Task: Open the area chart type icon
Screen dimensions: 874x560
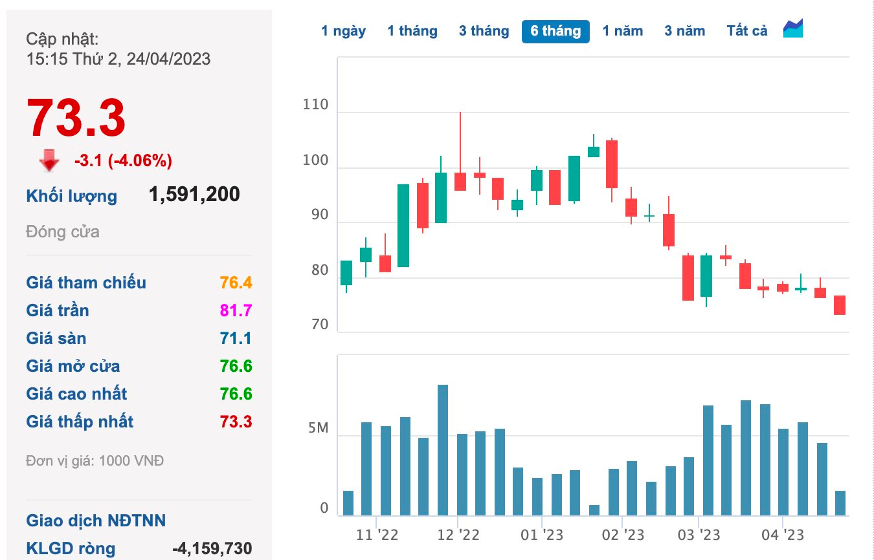Action: click(793, 29)
